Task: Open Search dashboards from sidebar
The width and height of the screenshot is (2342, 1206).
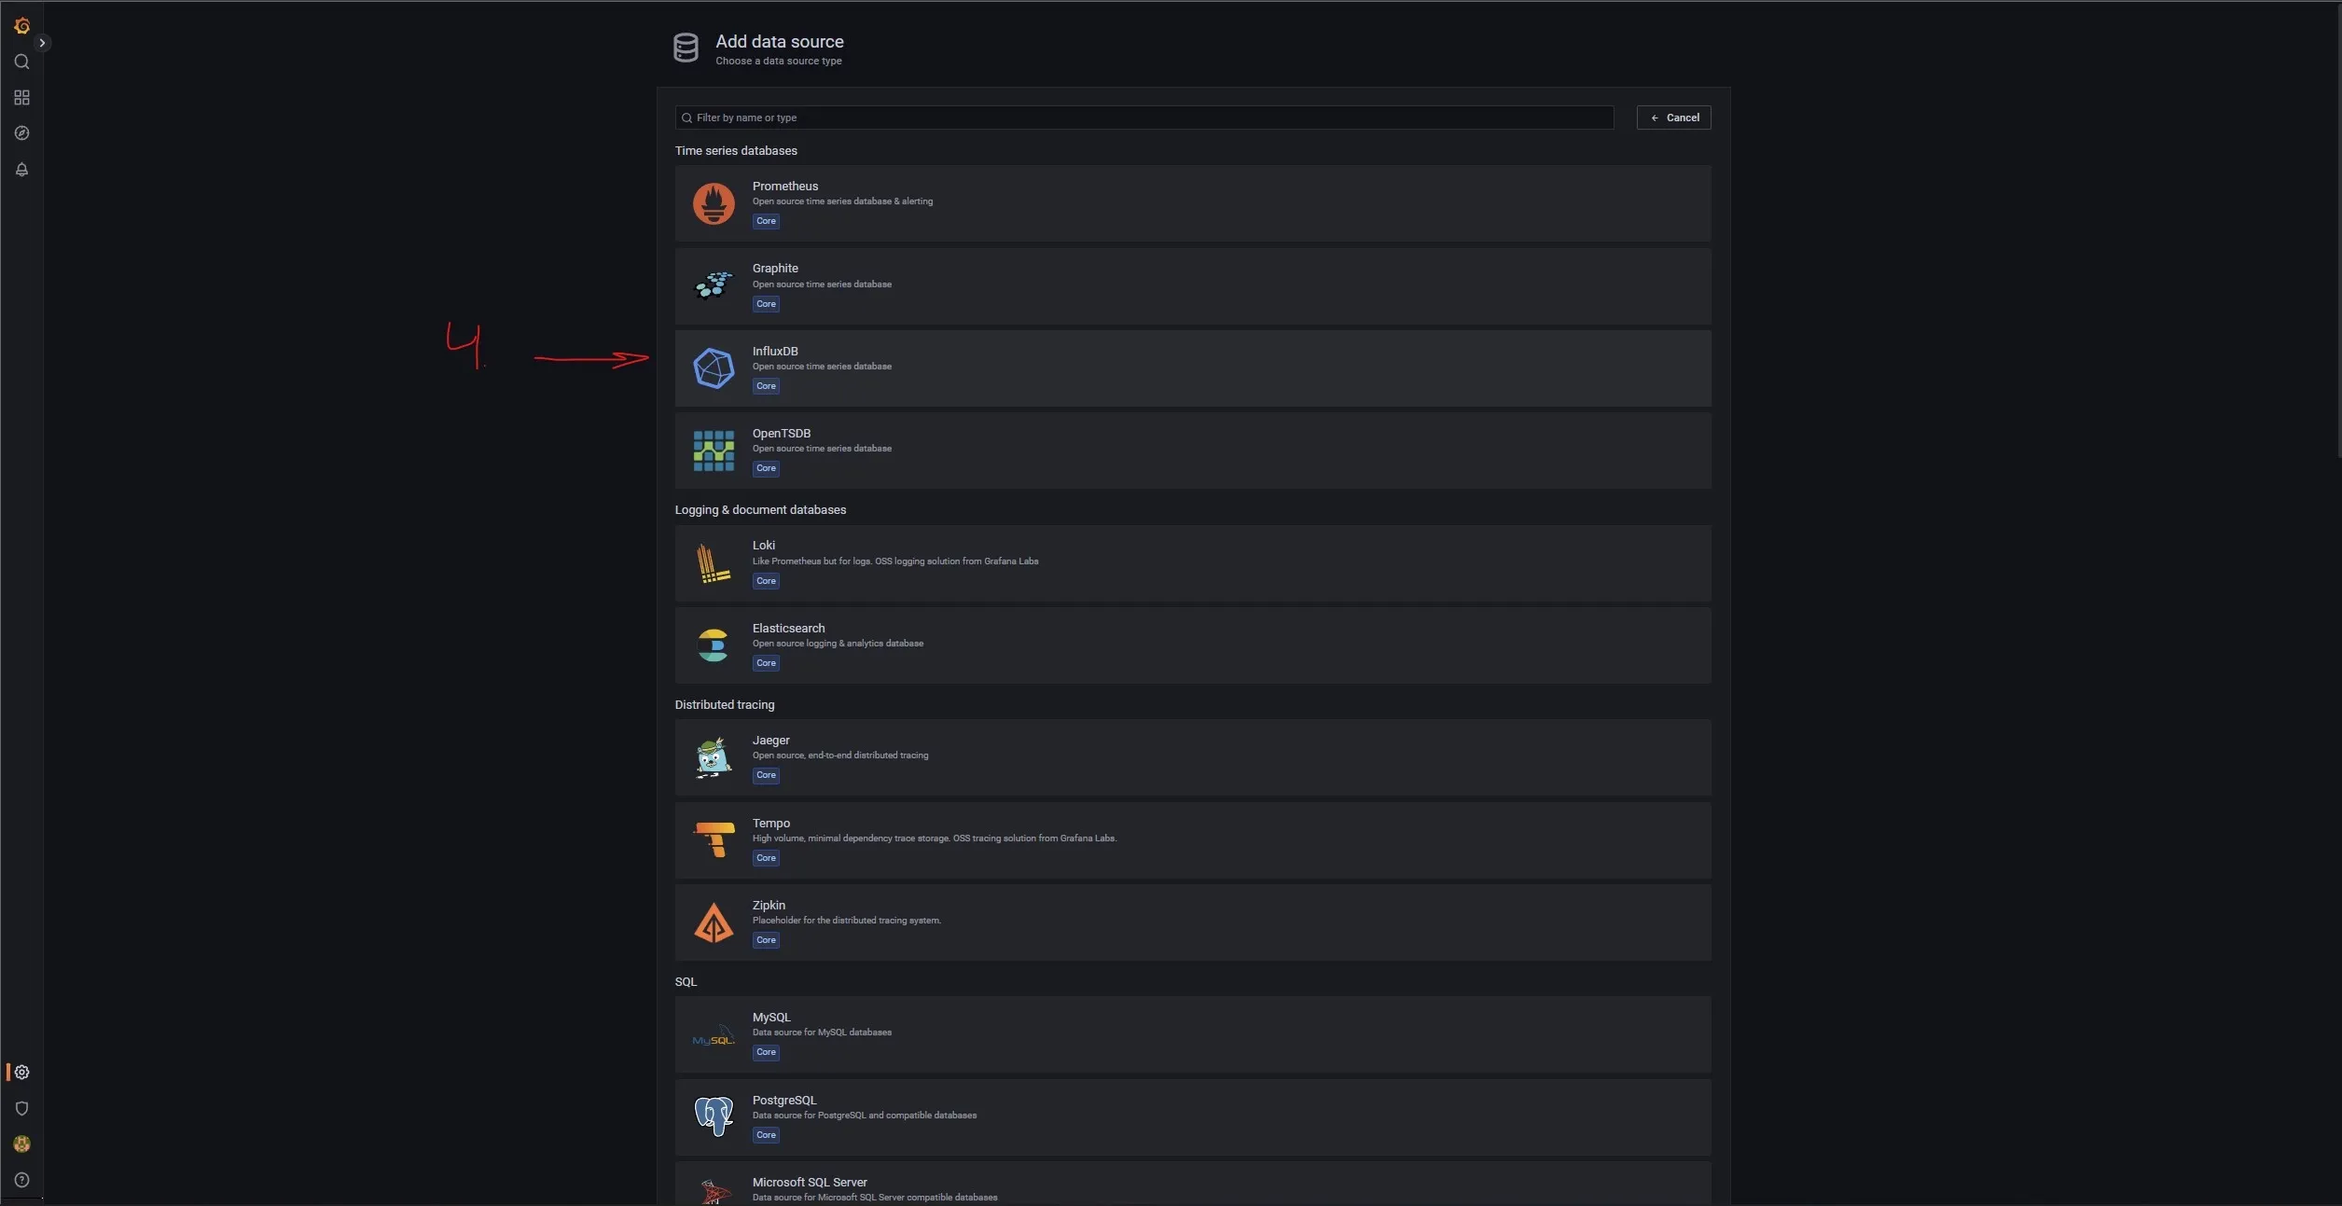Action: [x=21, y=62]
